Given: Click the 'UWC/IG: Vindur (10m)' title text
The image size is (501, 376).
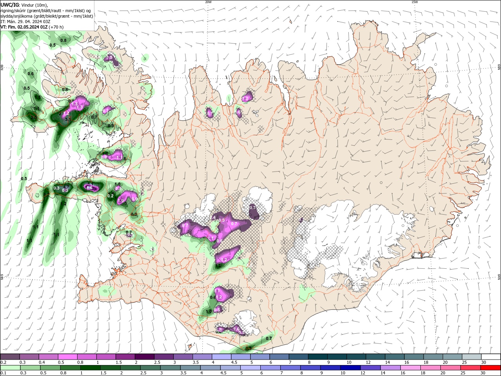Looking at the screenshot, I should [24, 5].
